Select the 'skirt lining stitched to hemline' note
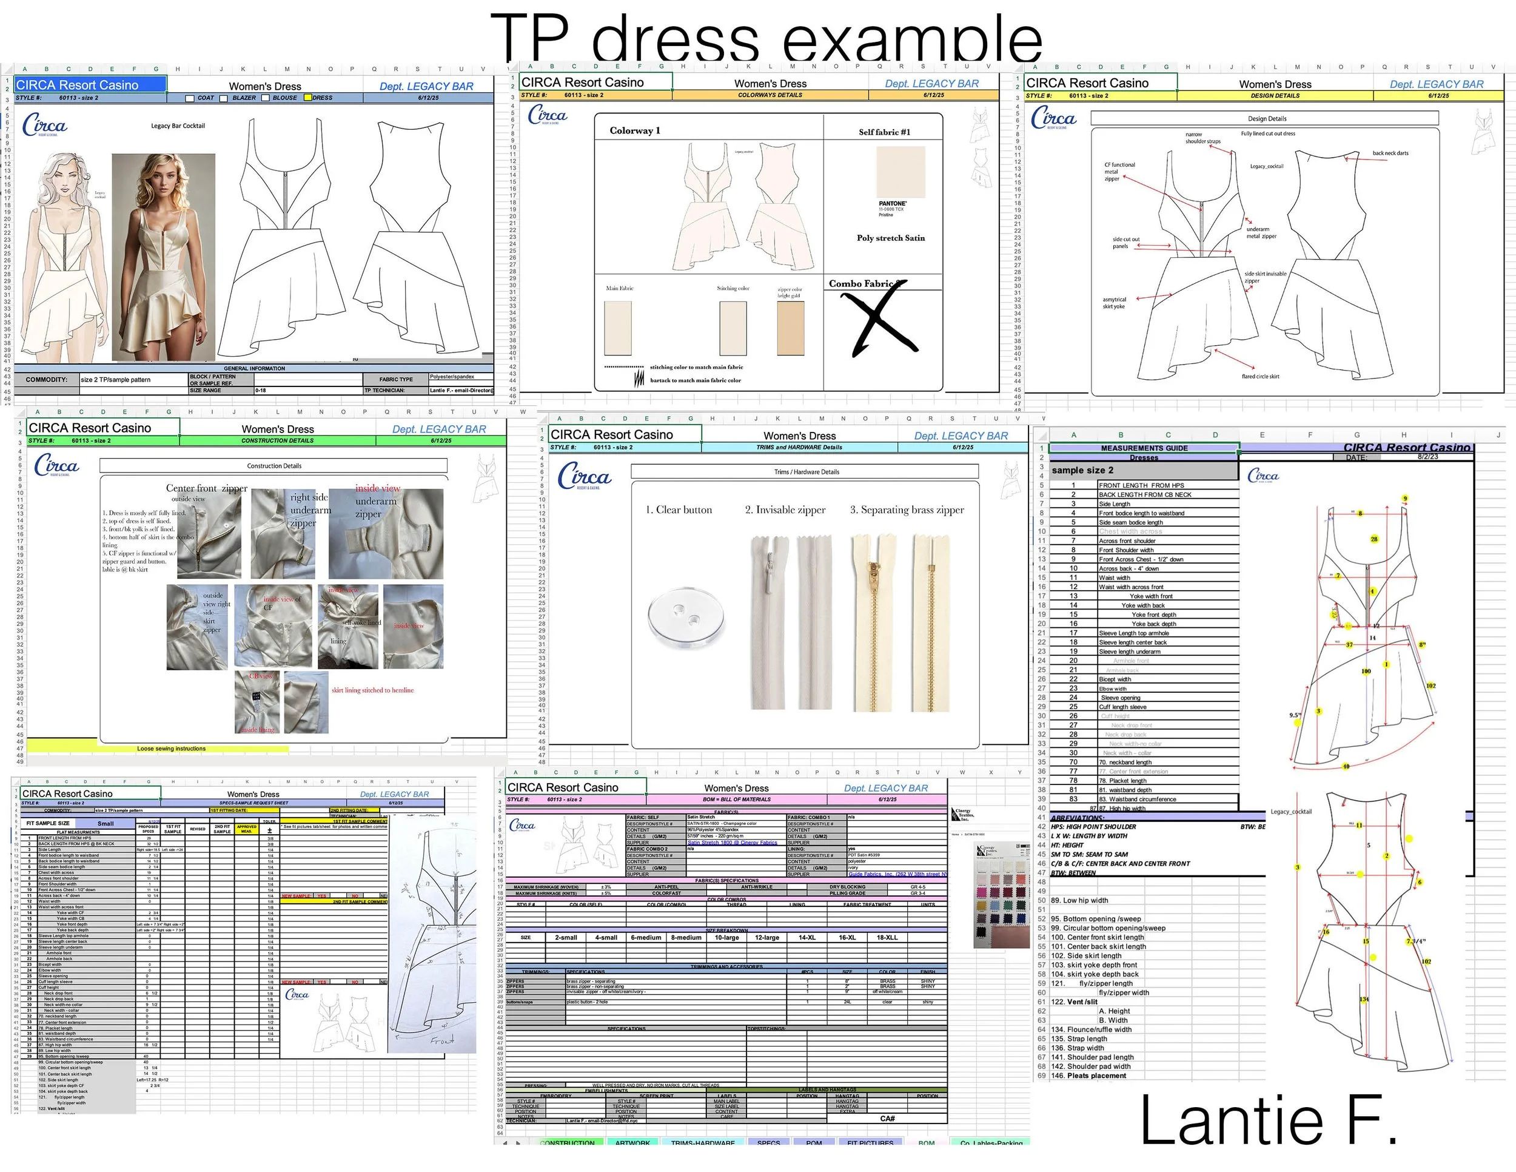 [373, 690]
